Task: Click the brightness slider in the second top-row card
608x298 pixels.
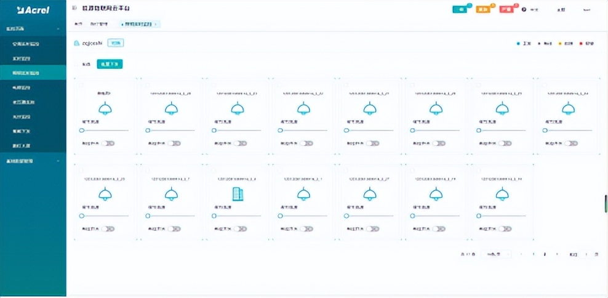Action: tap(170, 130)
